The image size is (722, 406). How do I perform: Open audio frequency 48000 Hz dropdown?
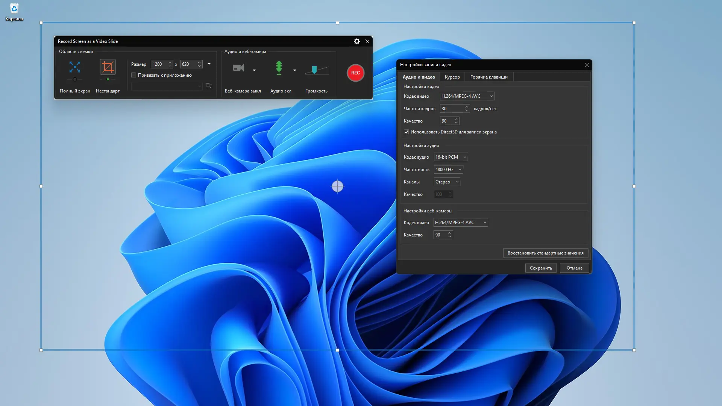448,170
